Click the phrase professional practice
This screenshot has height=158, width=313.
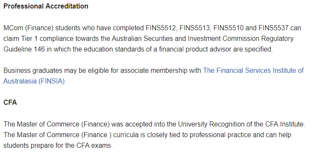point(220,135)
